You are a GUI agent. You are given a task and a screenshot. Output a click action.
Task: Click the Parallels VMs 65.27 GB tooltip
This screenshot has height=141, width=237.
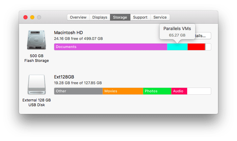point(177,32)
